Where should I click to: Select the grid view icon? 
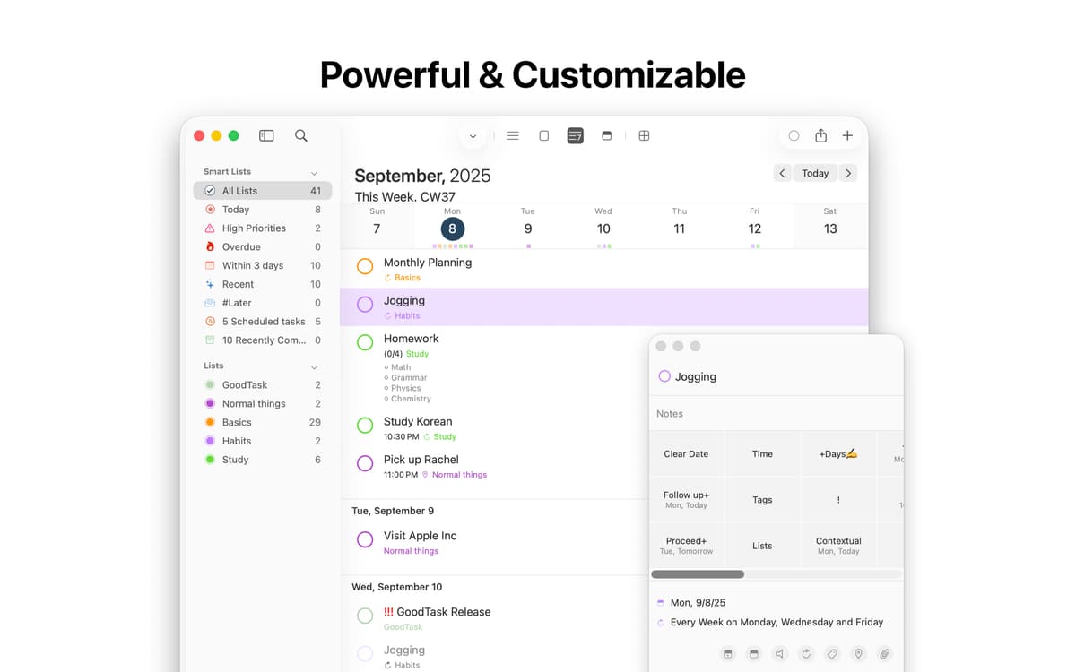coord(644,135)
